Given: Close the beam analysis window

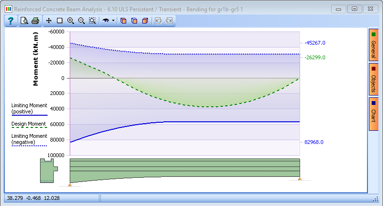Looking at the screenshot, I should point(371,9).
